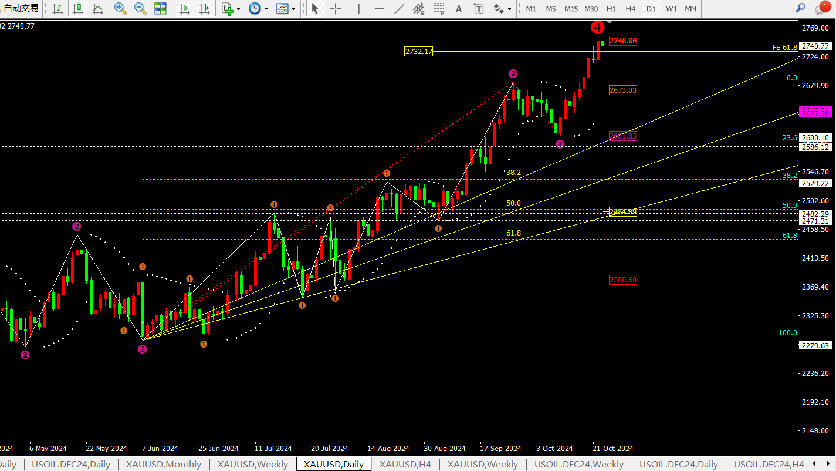Screen dimensions: 836x471
Task: Click the red circle 4 wave marker
Action: click(597, 27)
